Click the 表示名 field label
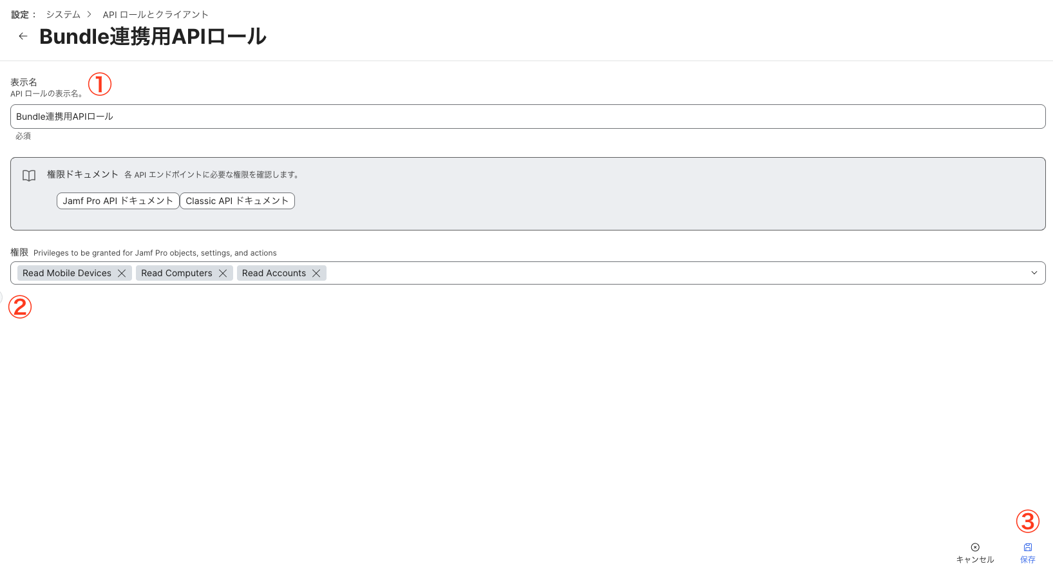Viewport: 1053px width, 573px height. (24, 82)
